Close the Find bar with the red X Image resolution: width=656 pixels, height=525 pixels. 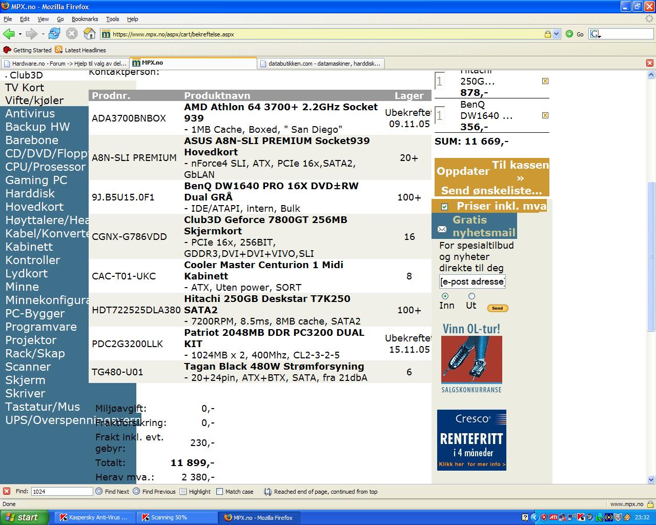point(6,491)
